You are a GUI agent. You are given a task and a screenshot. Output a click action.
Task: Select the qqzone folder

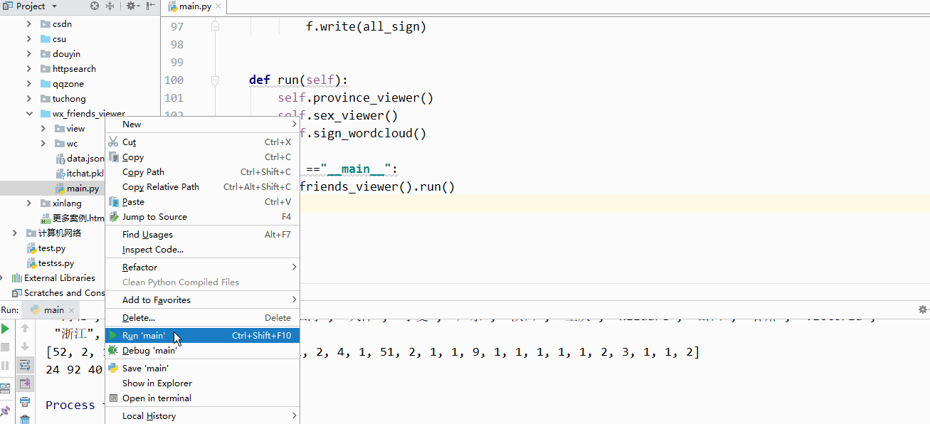63,84
